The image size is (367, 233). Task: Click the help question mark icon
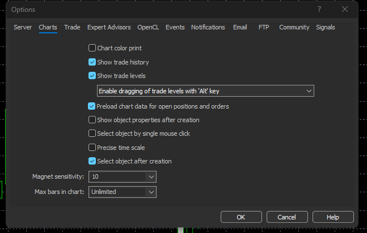click(319, 10)
